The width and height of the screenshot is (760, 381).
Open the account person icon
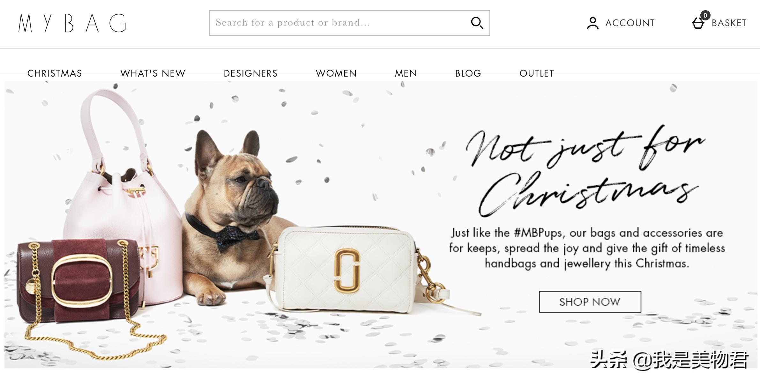click(x=592, y=23)
